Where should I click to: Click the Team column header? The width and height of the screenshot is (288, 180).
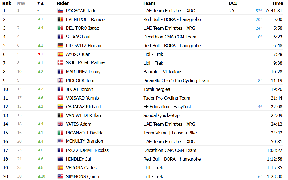[x=149, y=3]
